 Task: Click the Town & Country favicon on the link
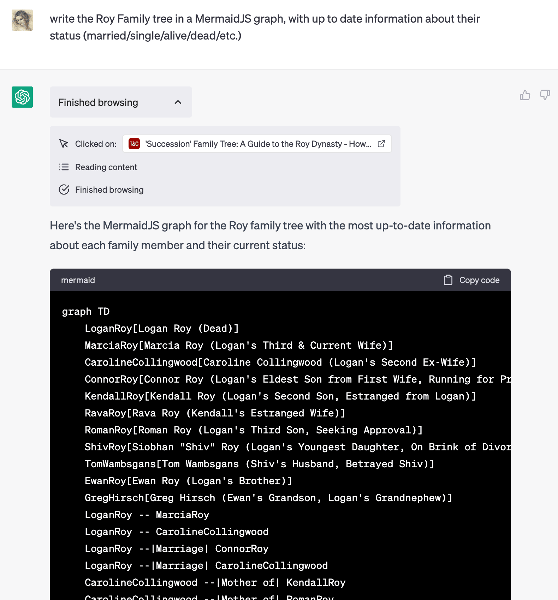point(134,144)
